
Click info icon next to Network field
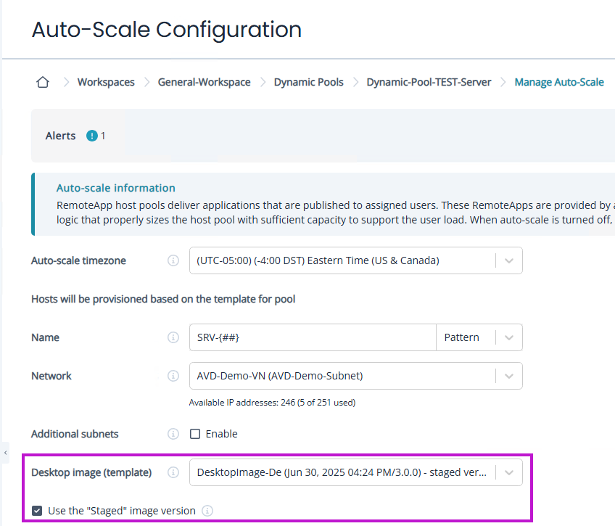173,376
